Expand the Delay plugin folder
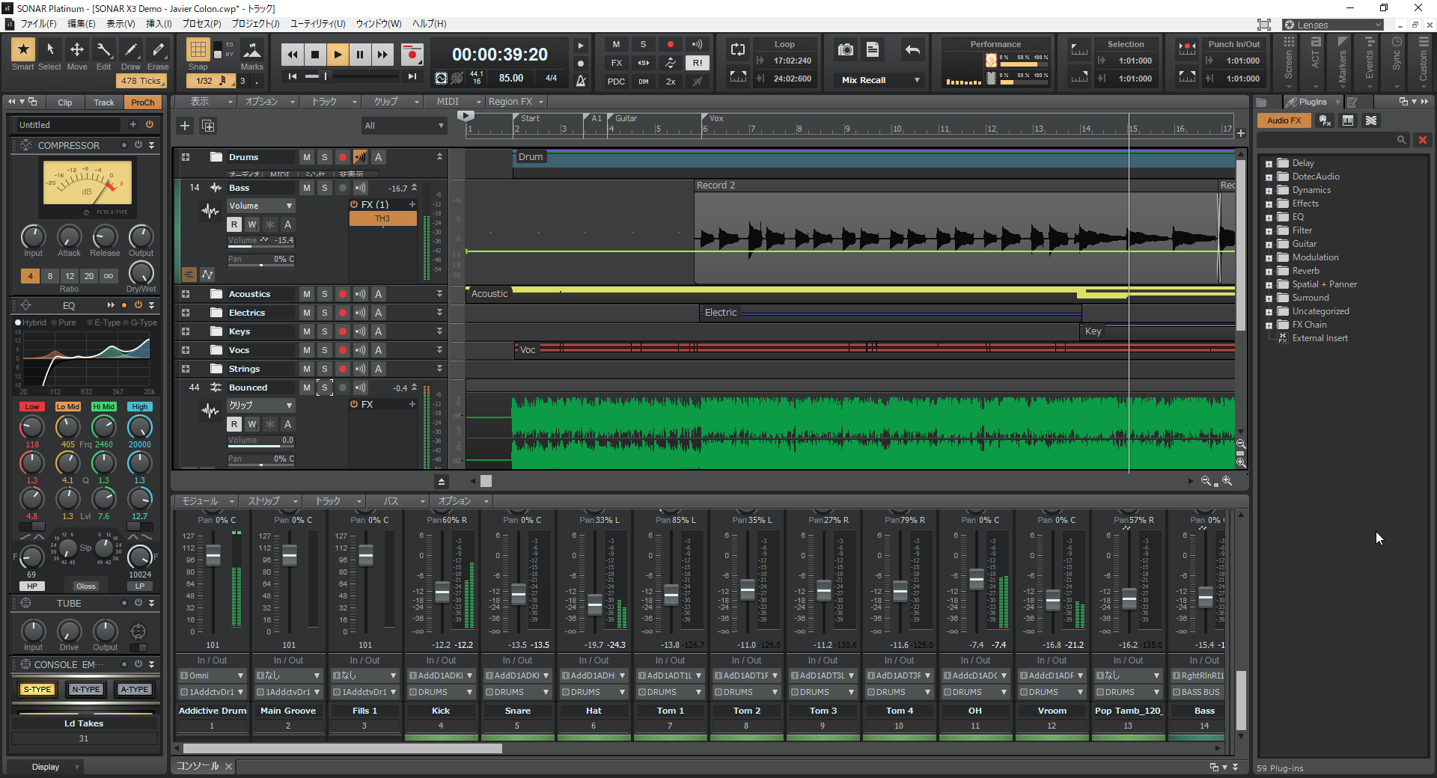This screenshot has width=1437, height=778. pos(1269,164)
